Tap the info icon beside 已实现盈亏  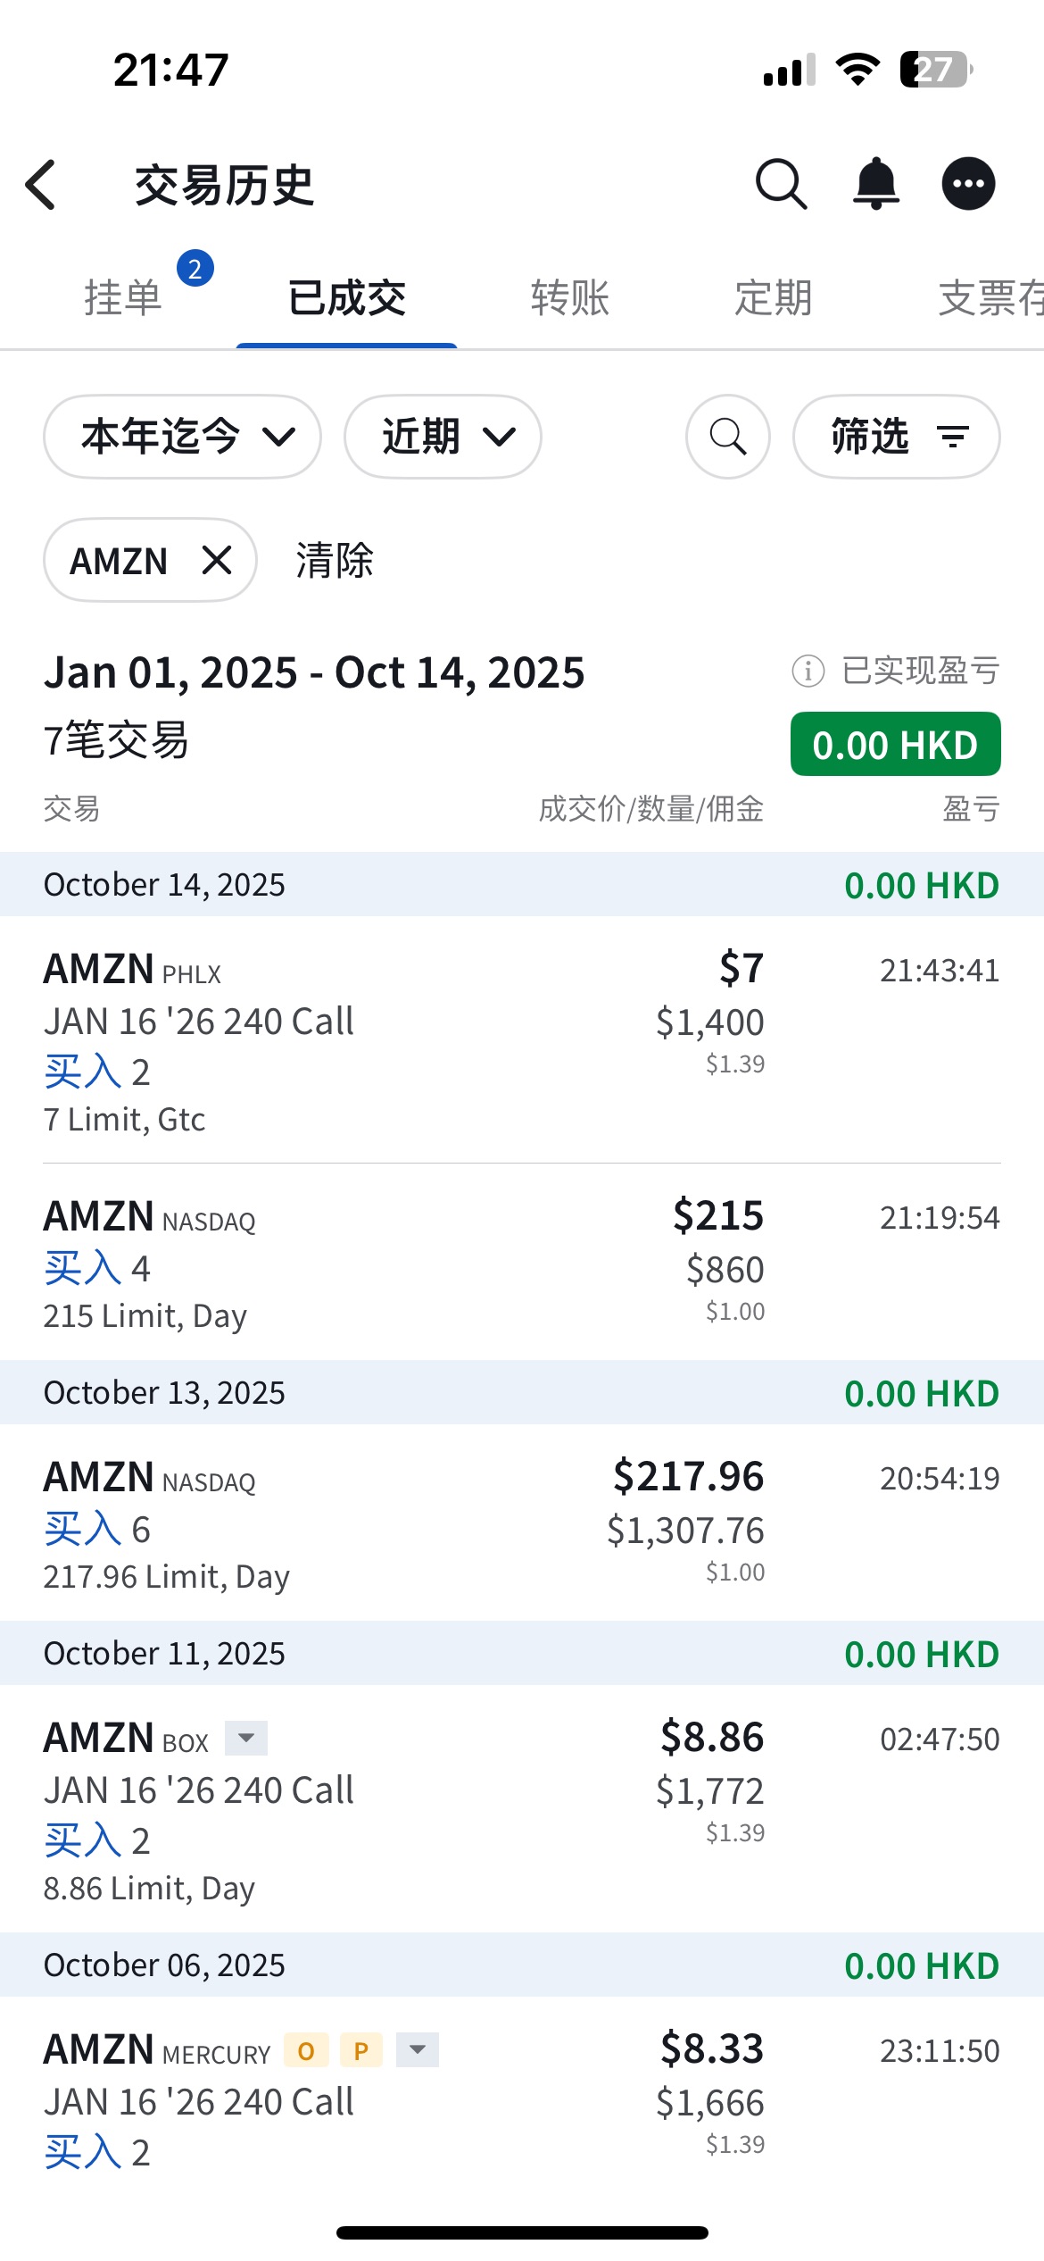point(808,671)
